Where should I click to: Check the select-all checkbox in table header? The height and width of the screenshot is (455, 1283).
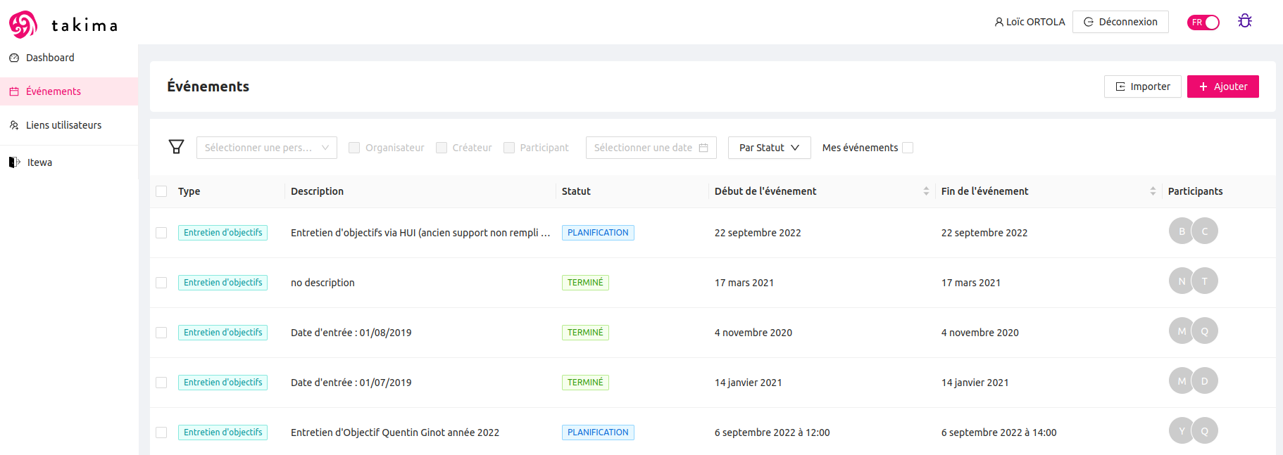(x=161, y=191)
